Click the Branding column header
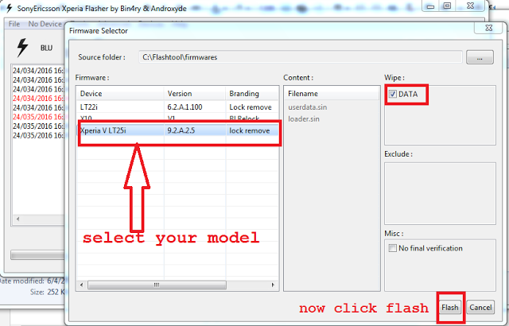The width and height of the screenshot is (509, 326). click(252, 93)
